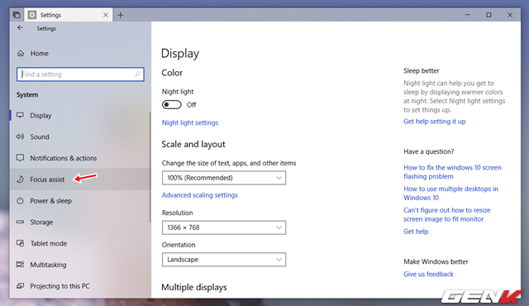Close the Settings window

510,15
